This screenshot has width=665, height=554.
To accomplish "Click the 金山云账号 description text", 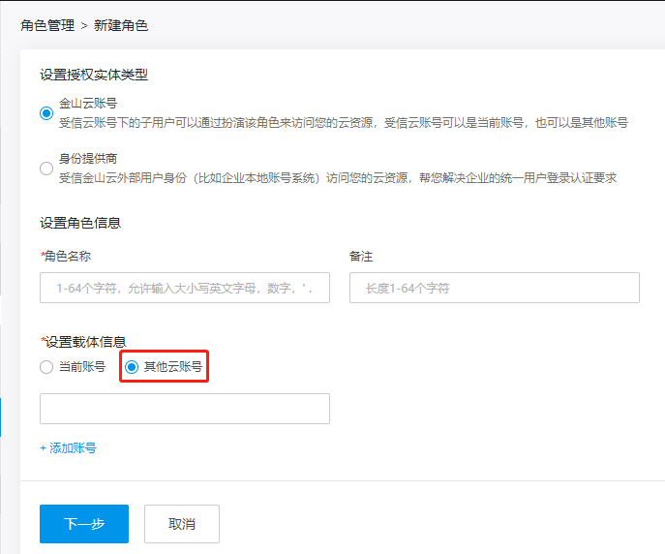I will 344,123.
